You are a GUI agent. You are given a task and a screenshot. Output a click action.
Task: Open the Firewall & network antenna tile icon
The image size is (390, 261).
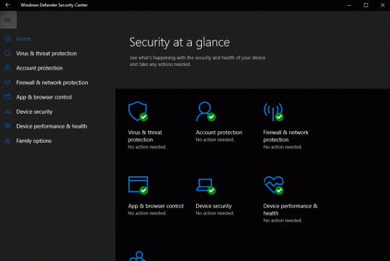(273, 112)
